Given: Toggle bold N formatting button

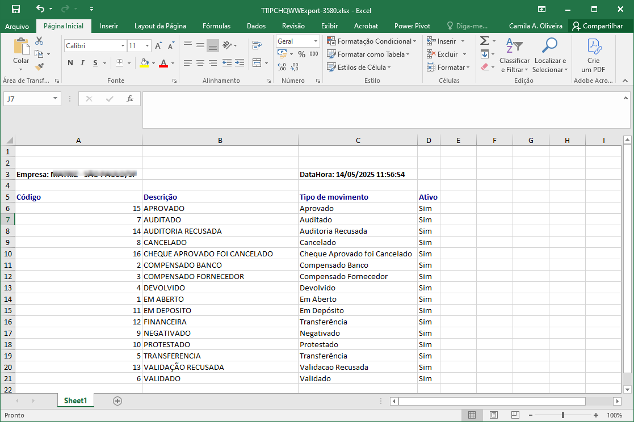Looking at the screenshot, I should point(70,62).
